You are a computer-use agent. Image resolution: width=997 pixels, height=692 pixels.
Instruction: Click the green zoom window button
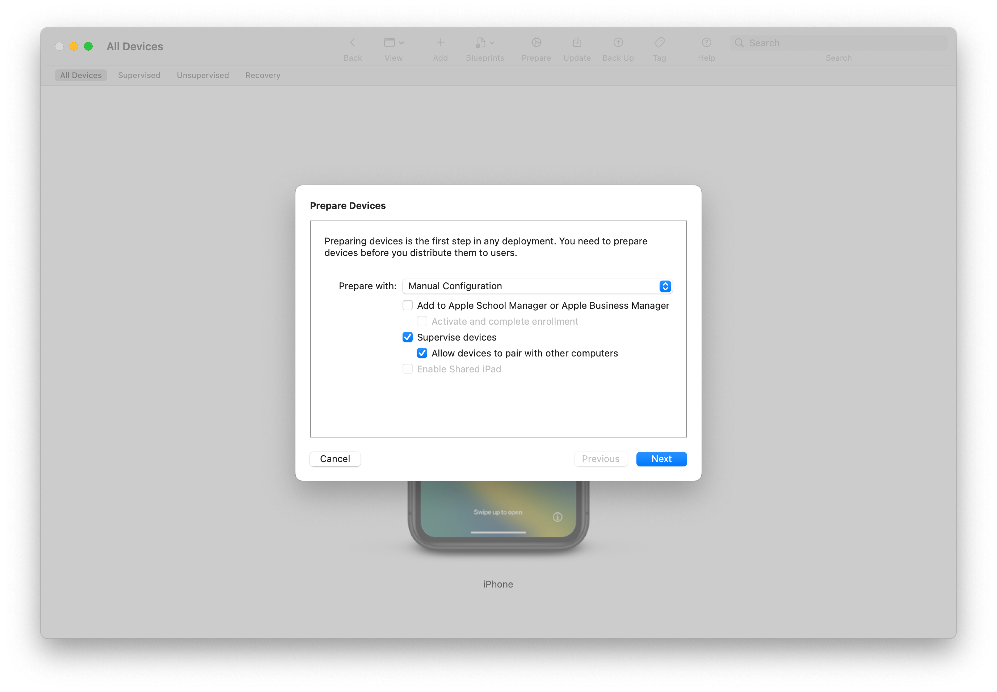pos(88,46)
